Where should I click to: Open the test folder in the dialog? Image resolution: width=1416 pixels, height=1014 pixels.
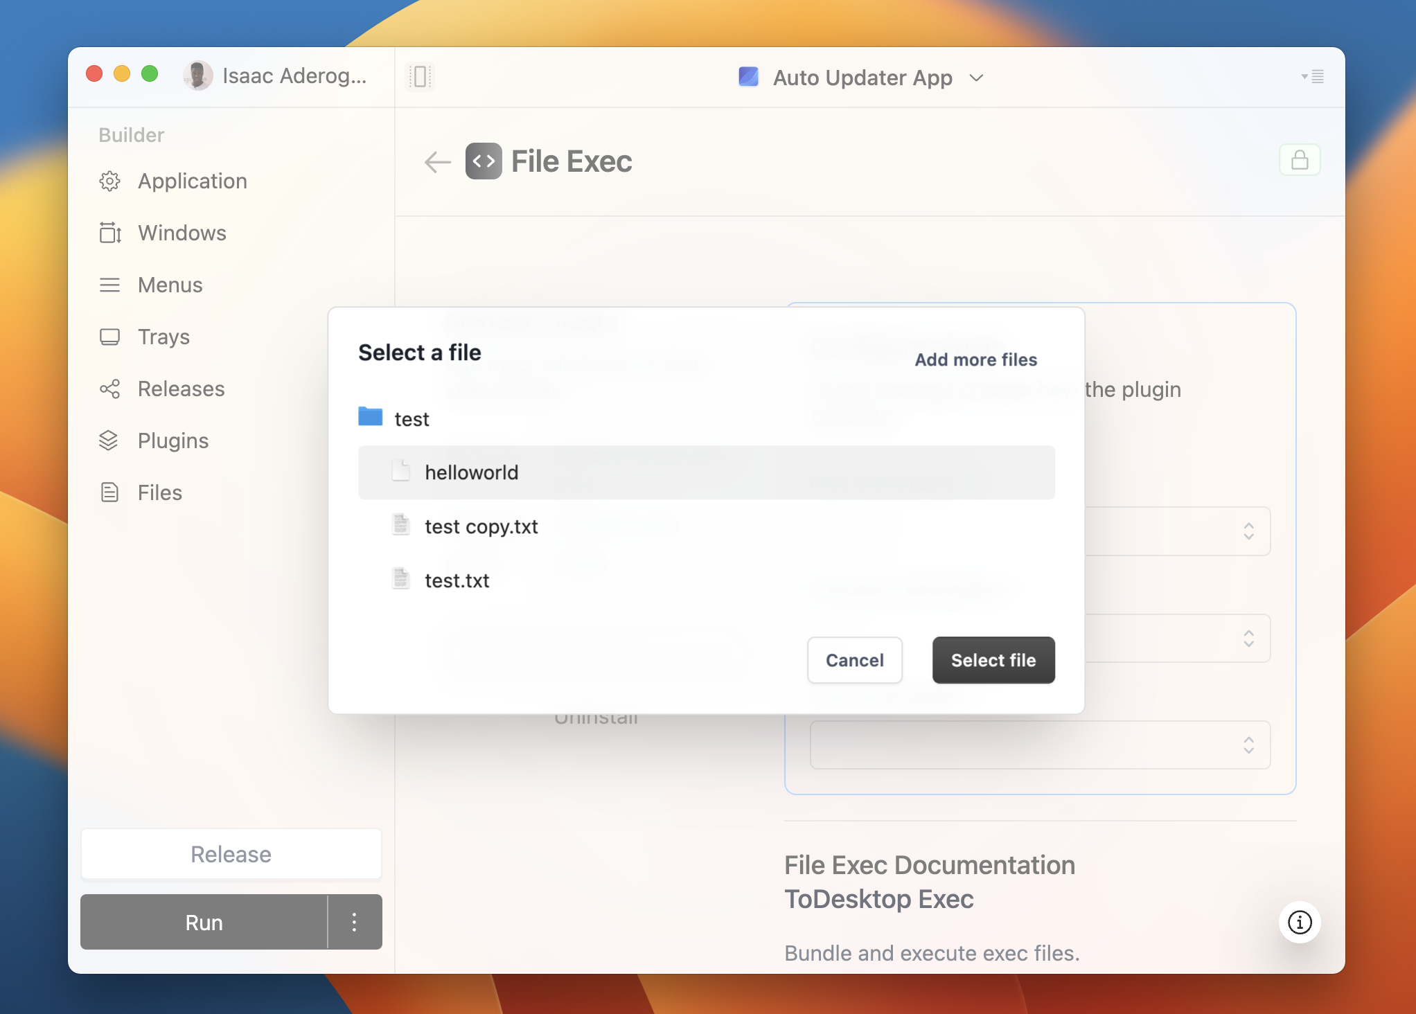tap(411, 418)
